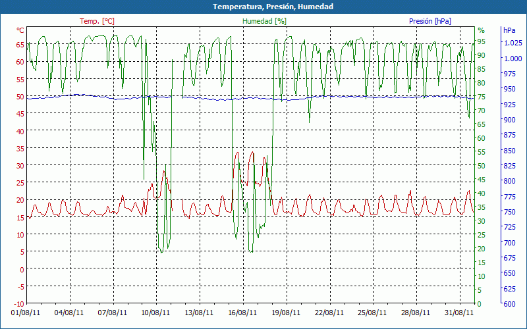Image resolution: width=527 pixels, height=329 pixels.
Task: Click the '16/08/11' date label
Action: [x=242, y=313]
